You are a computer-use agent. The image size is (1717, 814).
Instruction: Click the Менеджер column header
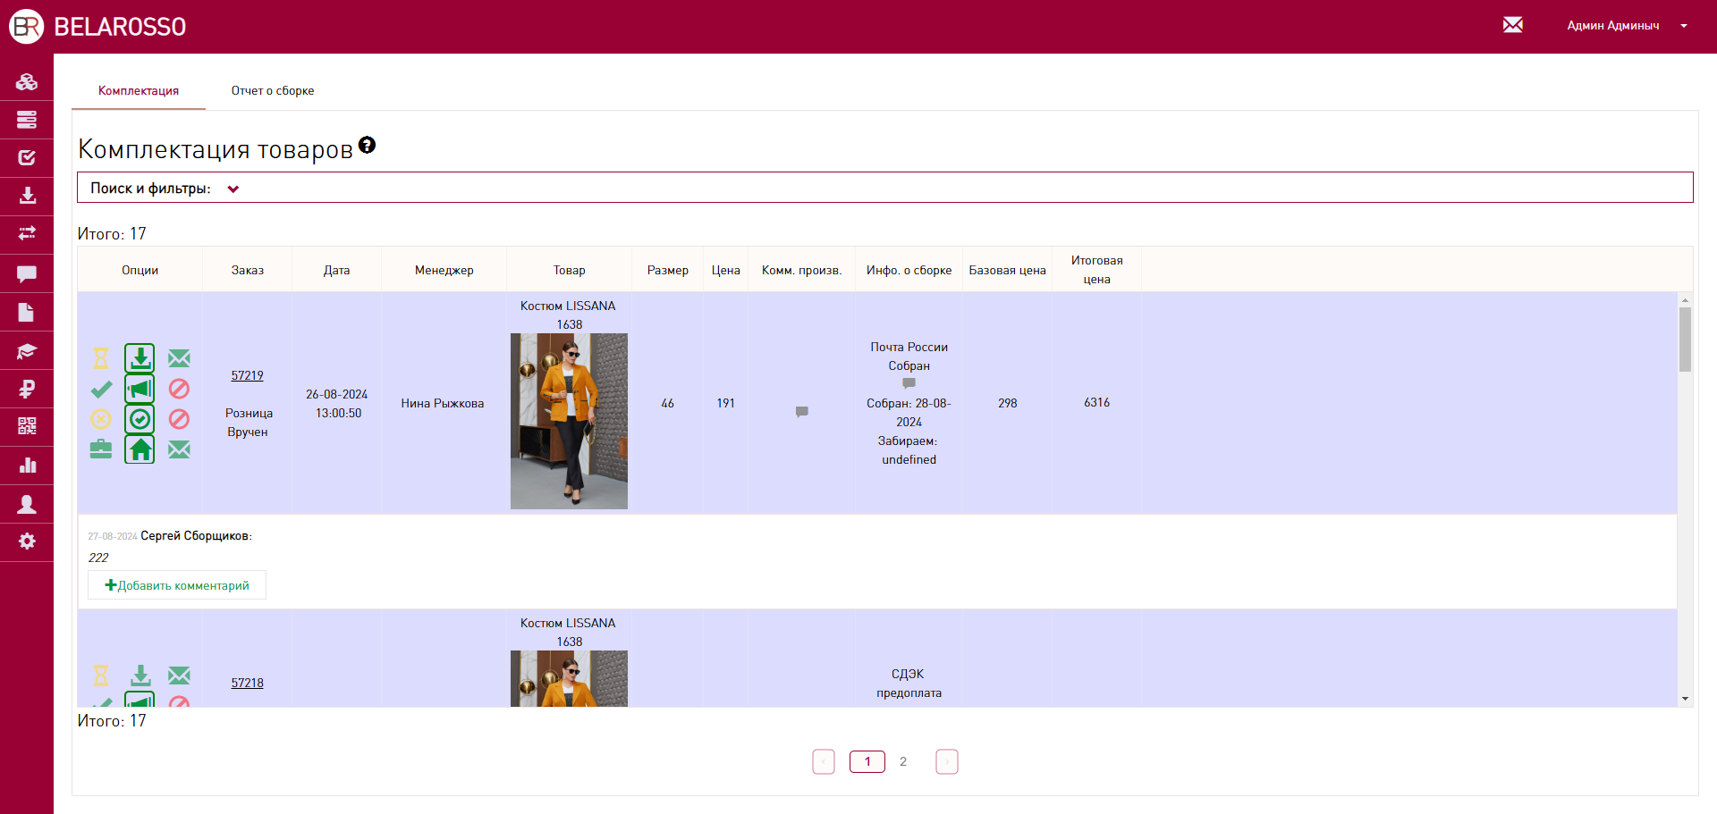tap(444, 270)
